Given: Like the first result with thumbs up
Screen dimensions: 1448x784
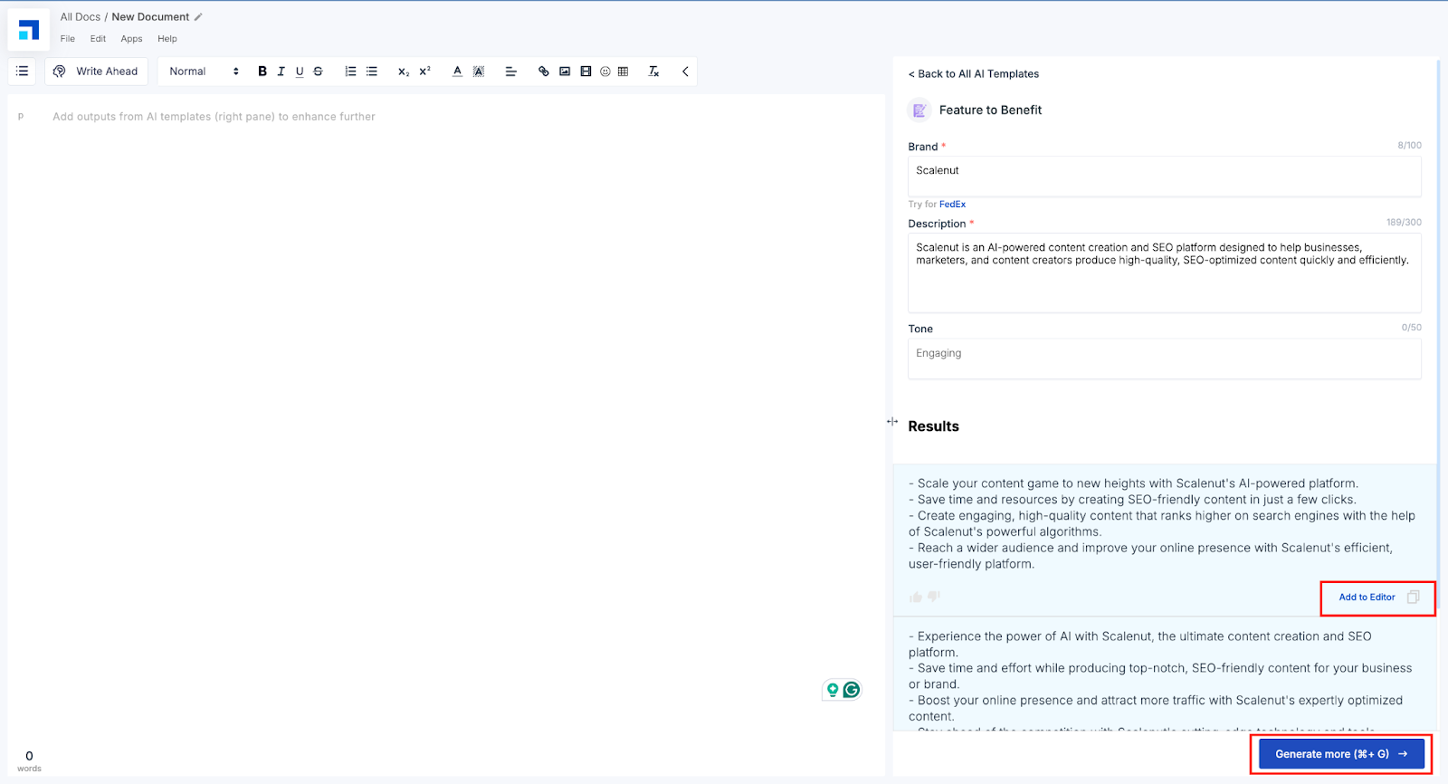Looking at the screenshot, I should pos(916,598).
